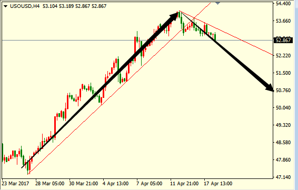Click the 11 Apr 21:00 time label
This screenshot has width=298, height=190.
[x=184, y=184]
